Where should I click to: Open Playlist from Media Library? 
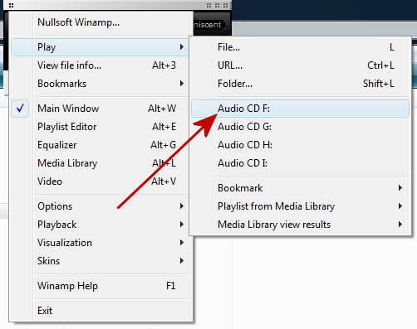coord(300,206)
